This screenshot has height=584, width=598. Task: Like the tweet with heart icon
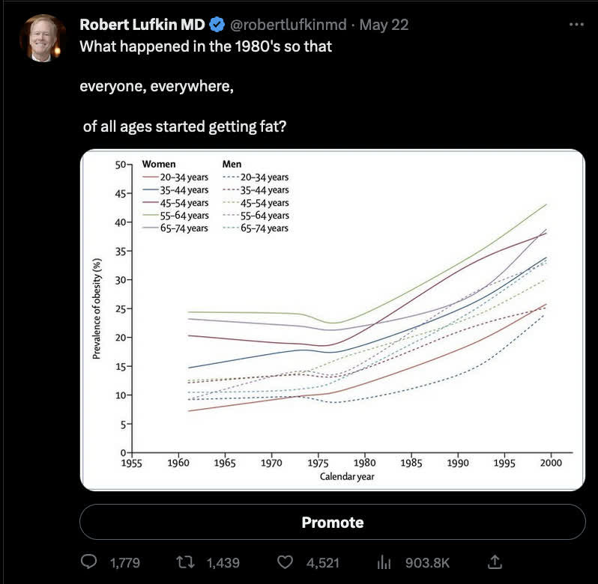(285, 561)
